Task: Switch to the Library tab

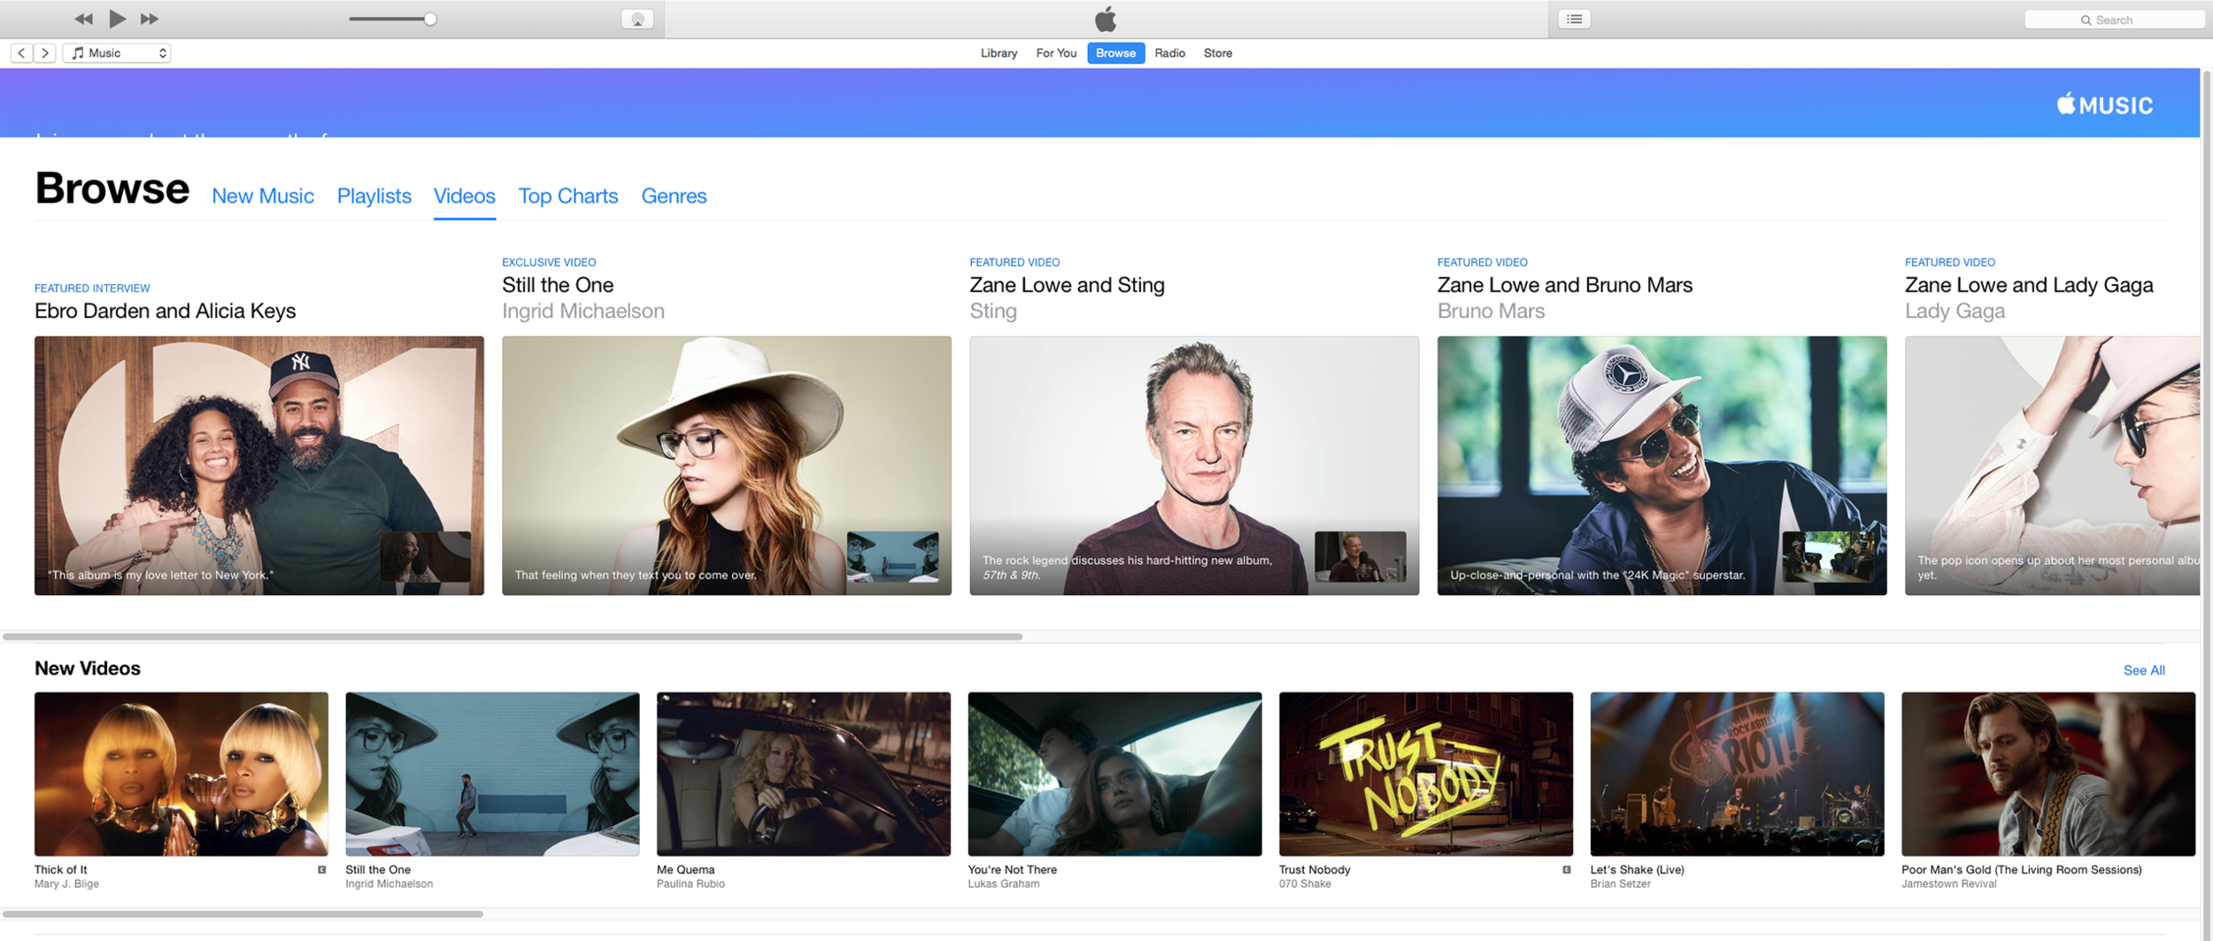Action: click(999, 53)
